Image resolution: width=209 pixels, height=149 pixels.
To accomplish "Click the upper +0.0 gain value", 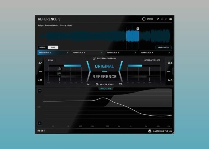I will click(59, 69).
